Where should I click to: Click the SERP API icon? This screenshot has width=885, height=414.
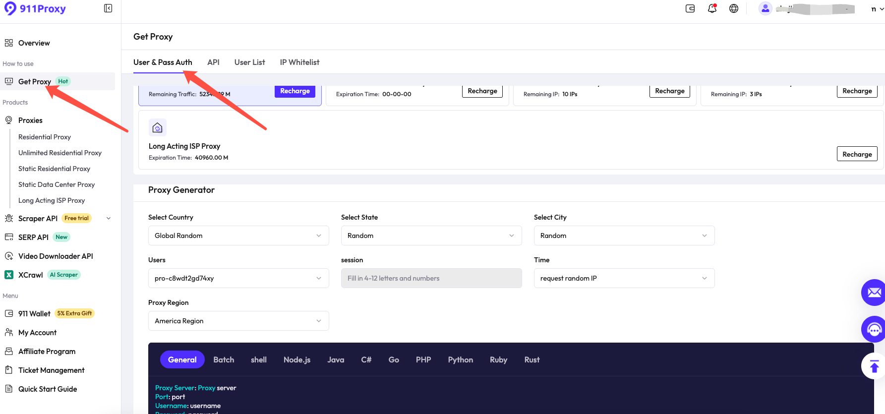[9, 237]
